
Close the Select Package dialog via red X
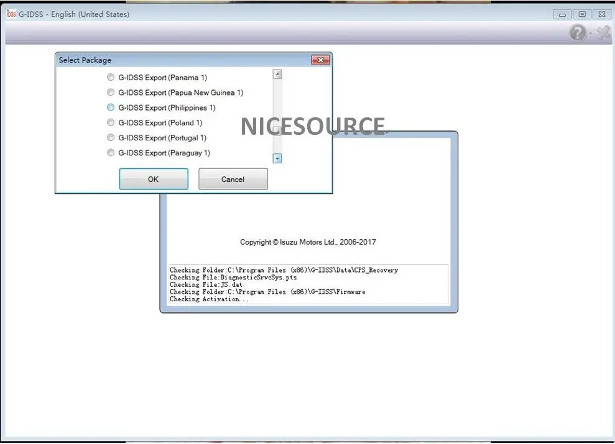[320, 60]
